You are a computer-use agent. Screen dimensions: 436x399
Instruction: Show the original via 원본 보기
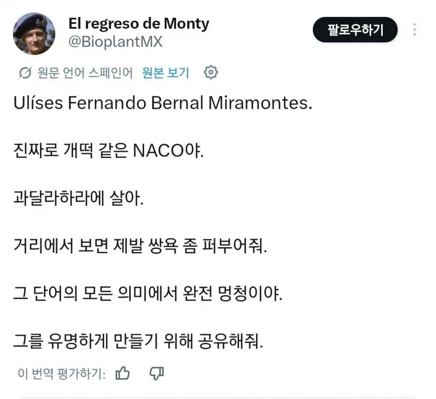166,73
